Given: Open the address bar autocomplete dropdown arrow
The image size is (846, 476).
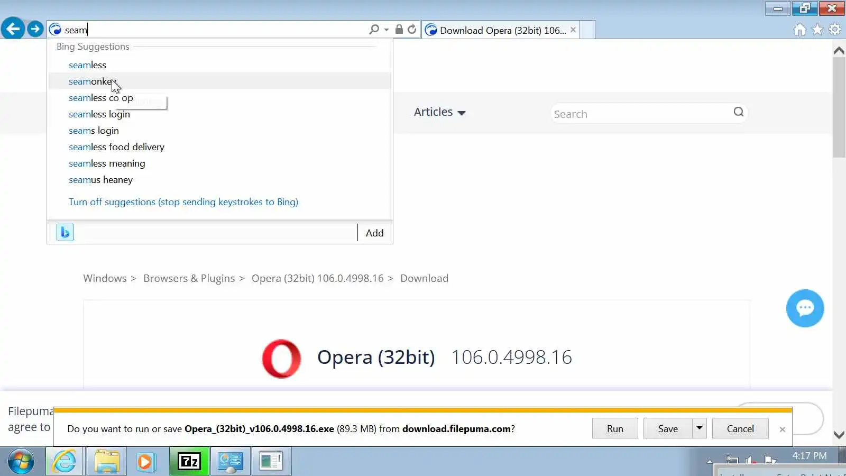Looking at the screenshot, I should click(x=387, y=30).
